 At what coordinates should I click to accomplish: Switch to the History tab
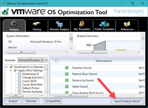coord(37,25)
